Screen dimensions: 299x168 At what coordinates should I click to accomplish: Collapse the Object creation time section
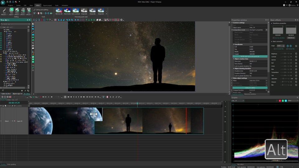coord(234,59)
